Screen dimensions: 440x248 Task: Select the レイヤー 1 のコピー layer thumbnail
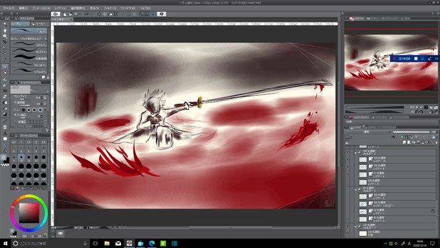coord(363,204)
